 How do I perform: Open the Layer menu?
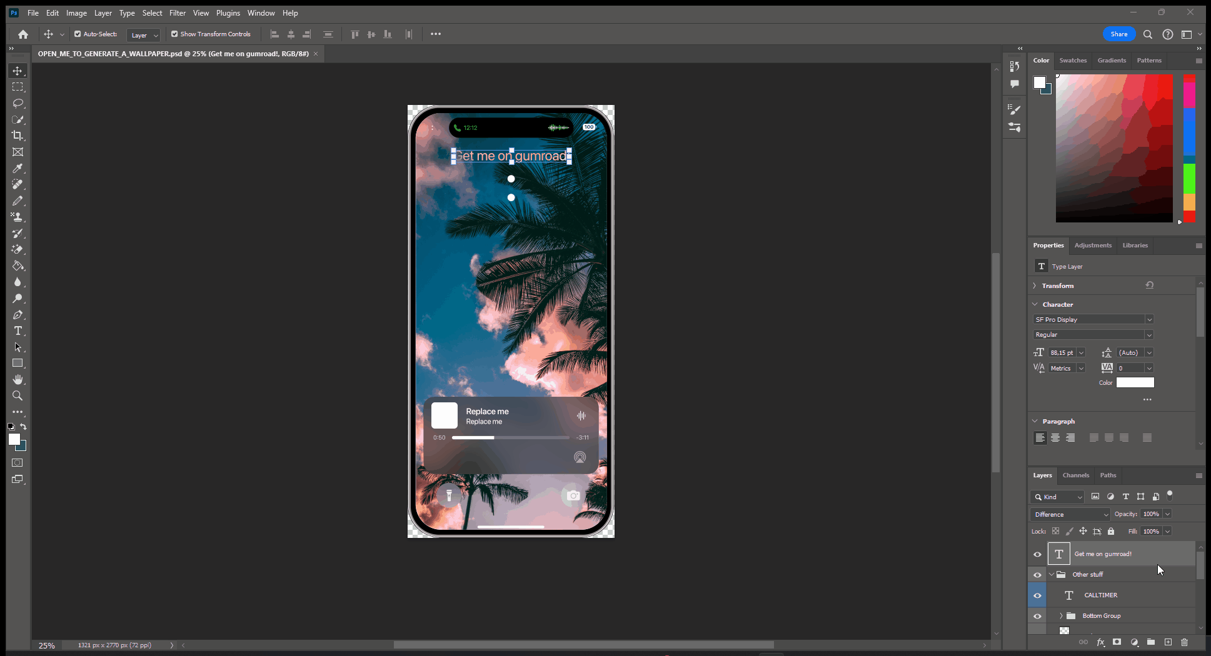[103, 13]
